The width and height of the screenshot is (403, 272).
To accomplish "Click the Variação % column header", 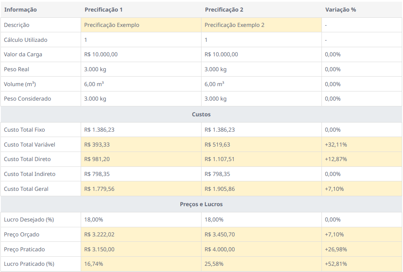I will [362, 10].
